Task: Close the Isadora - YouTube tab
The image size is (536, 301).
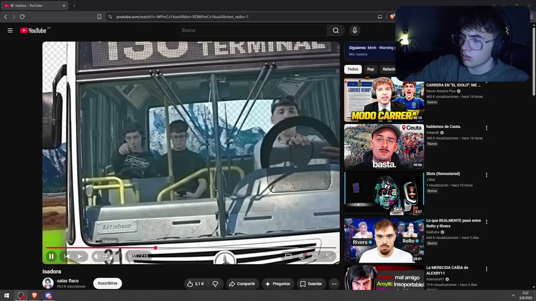Action: point(64,5)
